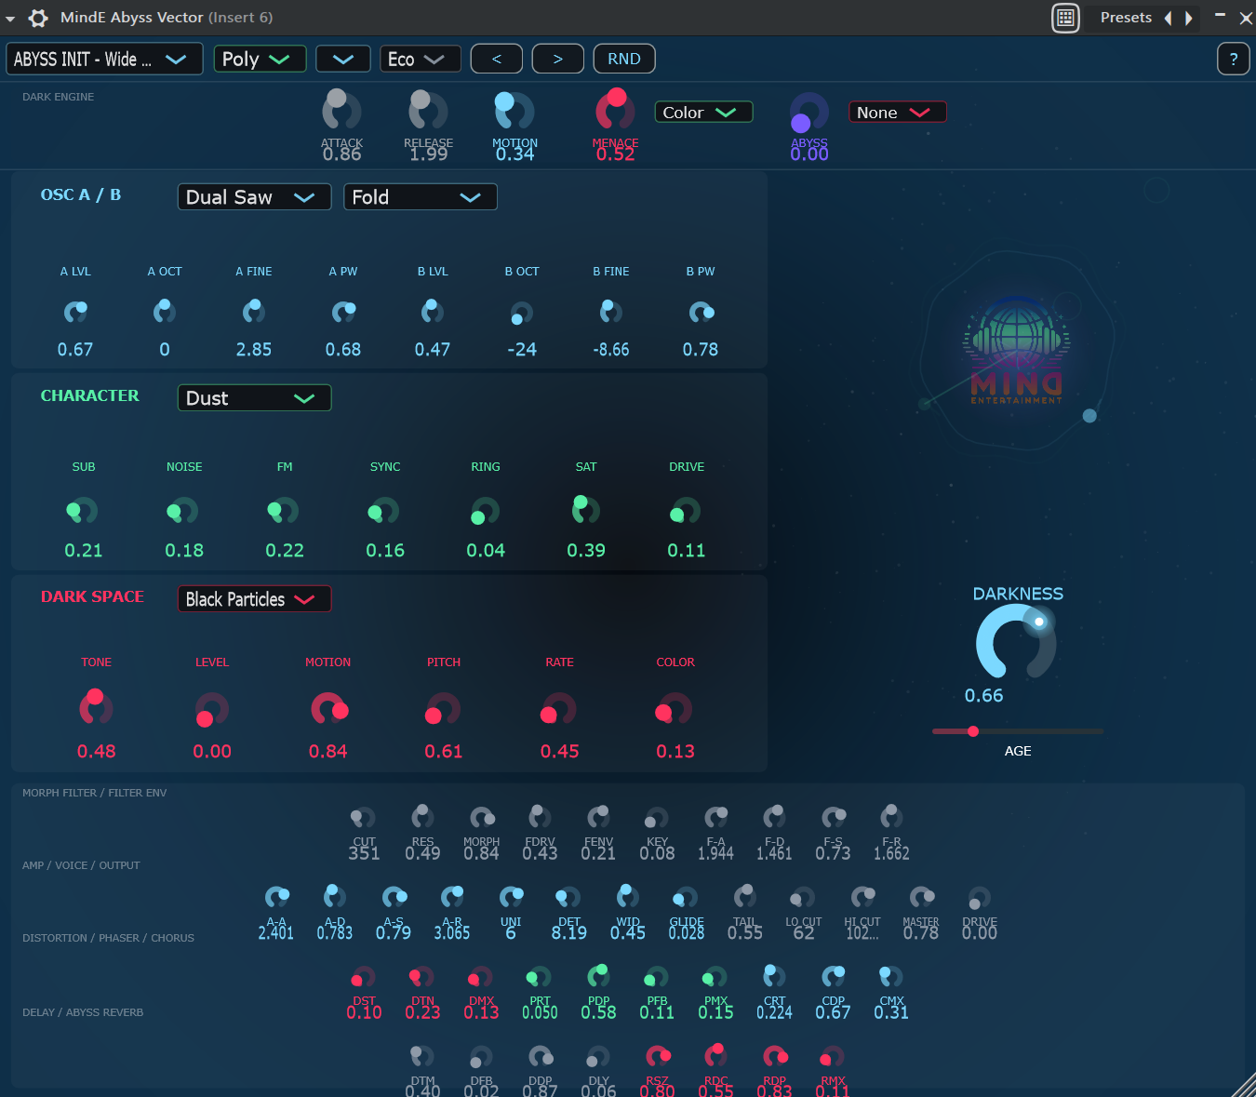Click the AGE horizontal slider handle
Screen dimensions: 1256x1097
coord(973,731)
